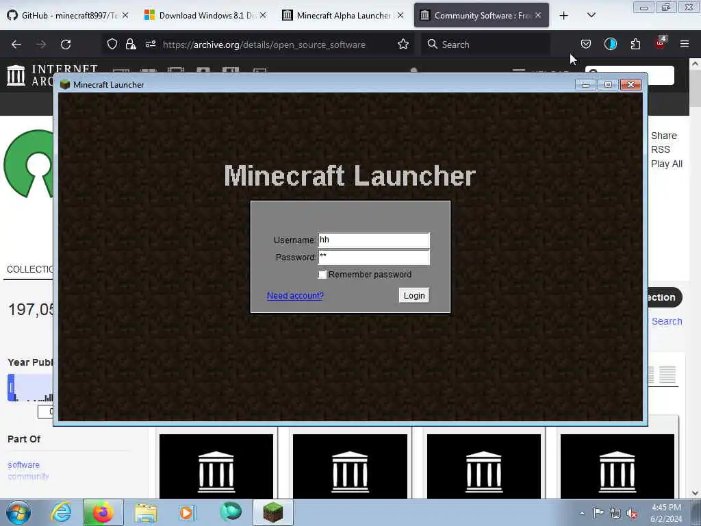Bookmark this page with the star
Viewport: 701px width, 526px height.
[x=403, y=44]
